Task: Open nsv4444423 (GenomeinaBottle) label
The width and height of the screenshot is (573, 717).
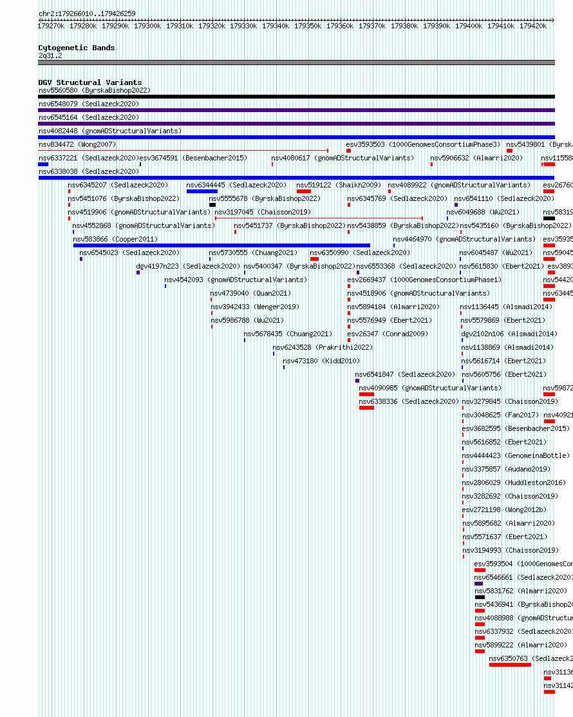Action: point(516,455)
